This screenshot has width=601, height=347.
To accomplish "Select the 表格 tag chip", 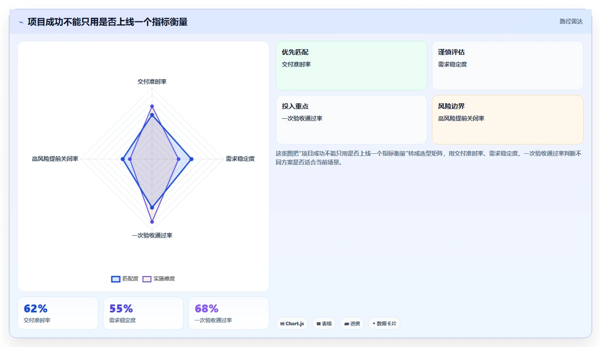I will (x=324, y=324).
